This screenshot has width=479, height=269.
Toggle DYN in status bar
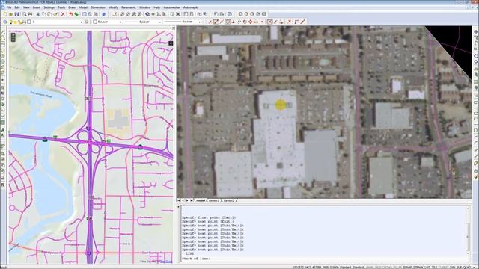point(453,268)
